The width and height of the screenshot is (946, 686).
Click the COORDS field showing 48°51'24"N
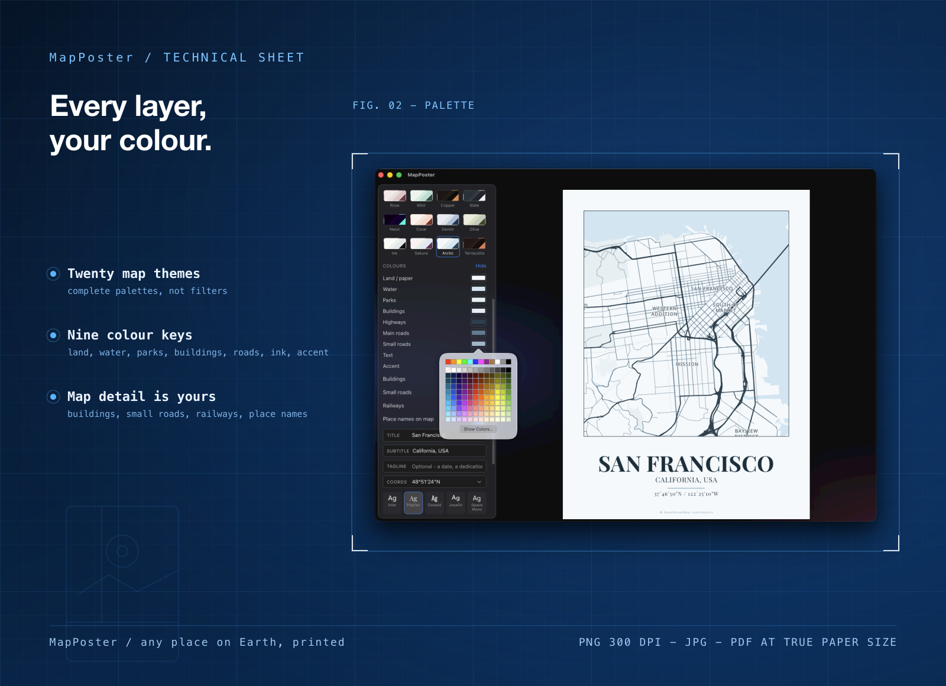coord(435,482)
